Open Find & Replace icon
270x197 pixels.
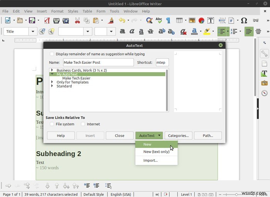coord(149,20)
